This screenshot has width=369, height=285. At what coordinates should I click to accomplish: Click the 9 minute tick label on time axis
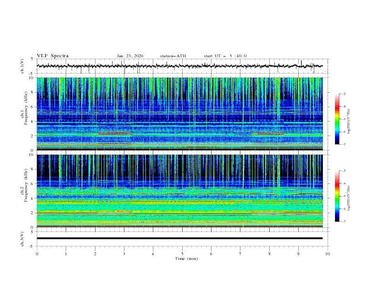click(x=299, y=254)
